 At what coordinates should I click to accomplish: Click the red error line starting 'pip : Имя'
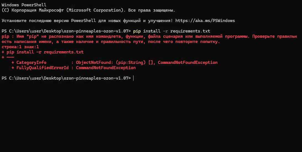click(x=149, y=36)
